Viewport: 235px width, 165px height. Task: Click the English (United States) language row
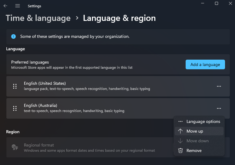click(x=118, y=86)
